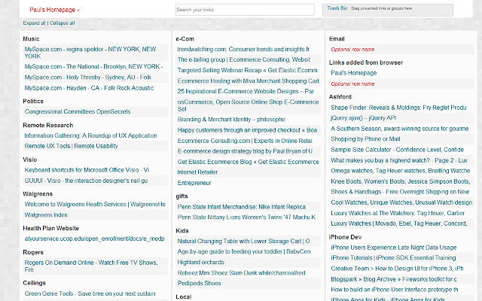Open jQuery.ajax() jQuery API link
Viewport: 482px width, 301px height.
click(363, 118)
